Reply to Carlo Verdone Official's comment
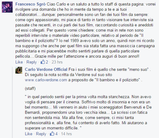This screenshot has height=138, width=159. pyautogui.click(x=41, y=134)
